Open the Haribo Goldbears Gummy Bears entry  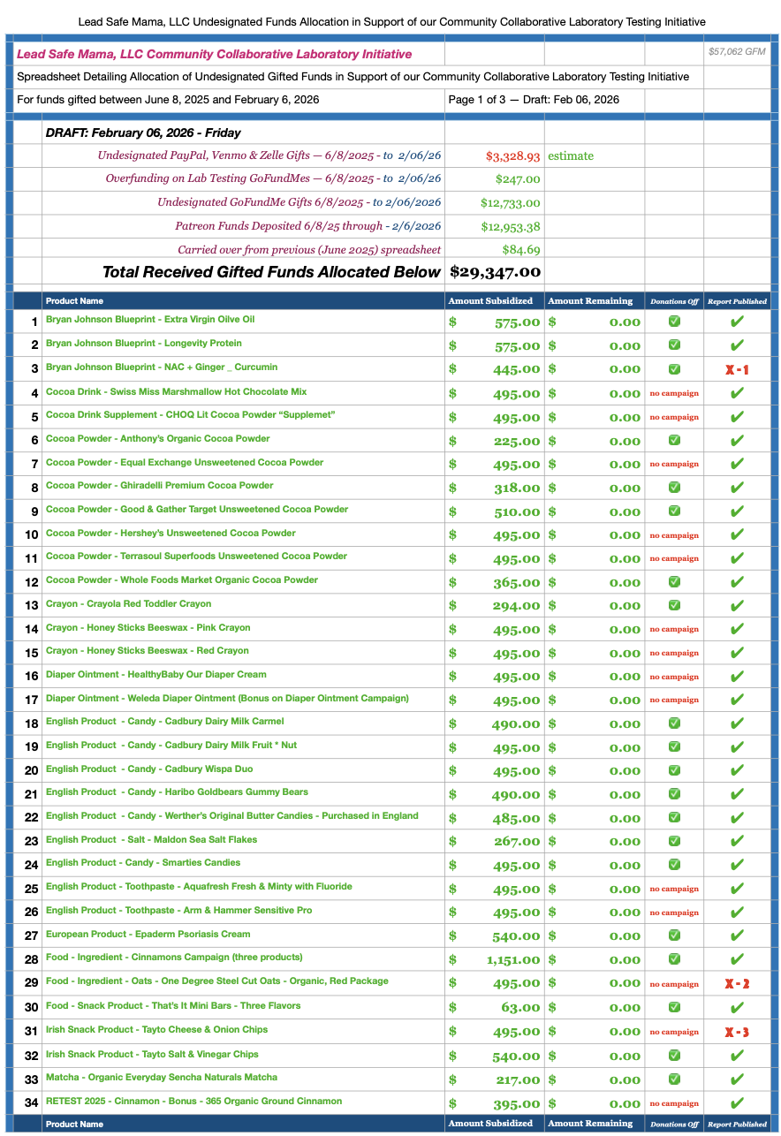point(177,792)
